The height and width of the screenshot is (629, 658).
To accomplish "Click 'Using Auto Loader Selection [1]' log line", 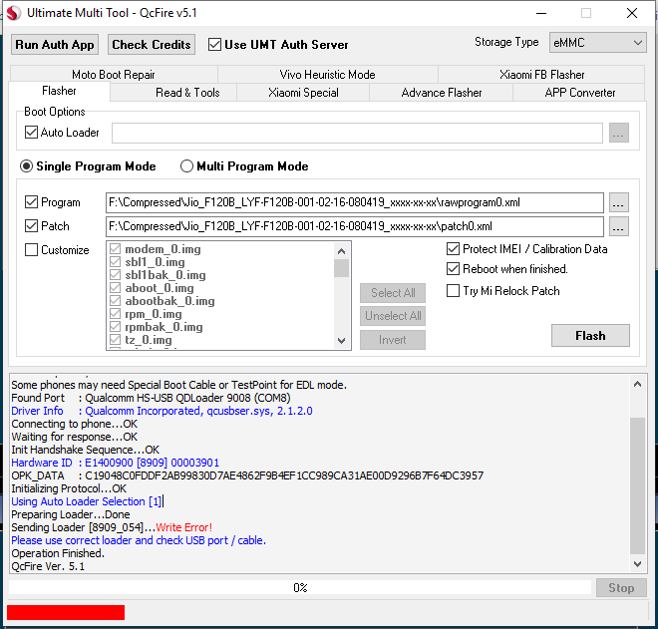I will click(x=87, y=501).
